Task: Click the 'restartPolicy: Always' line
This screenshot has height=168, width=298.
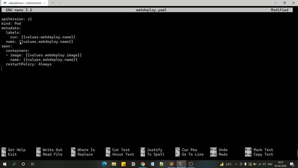Action: (x=29, y=64)
